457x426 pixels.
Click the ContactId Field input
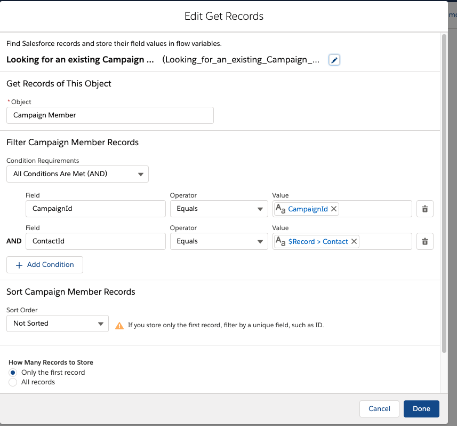tap(95, 241)
